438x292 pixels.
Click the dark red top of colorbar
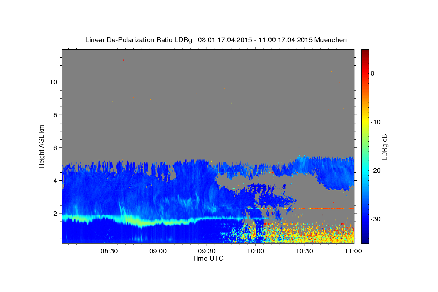[365, 52]
